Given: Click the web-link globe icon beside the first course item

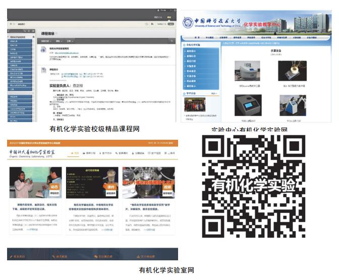Looking at the screenshot, I should [43, 50].
